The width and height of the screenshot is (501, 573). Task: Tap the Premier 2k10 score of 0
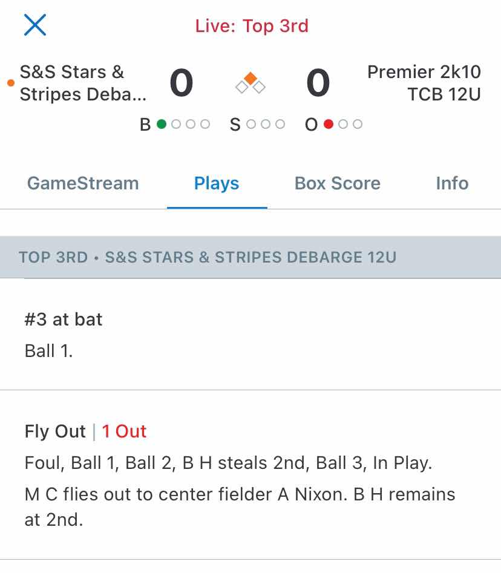coord(318,83)
